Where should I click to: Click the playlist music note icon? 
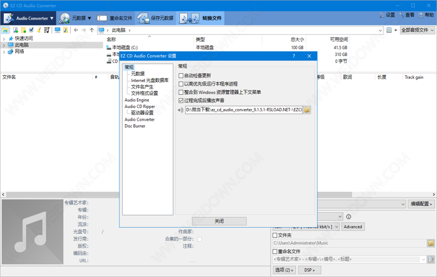(x=47, y=30)
